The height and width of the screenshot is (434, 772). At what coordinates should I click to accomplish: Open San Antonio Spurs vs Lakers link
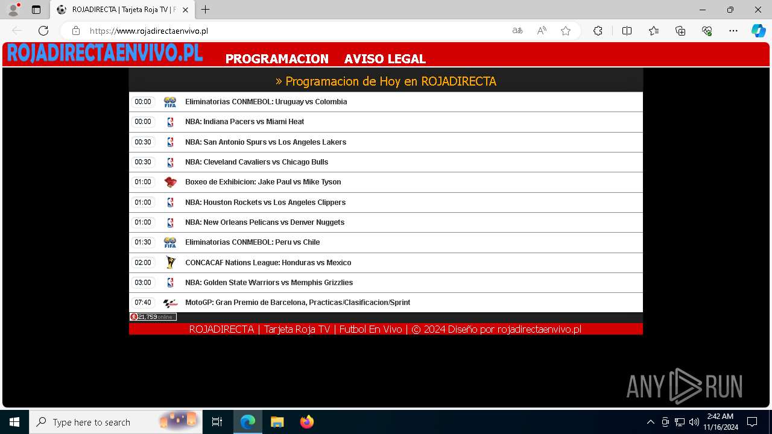pyautogui.click(x=265, y=142)
